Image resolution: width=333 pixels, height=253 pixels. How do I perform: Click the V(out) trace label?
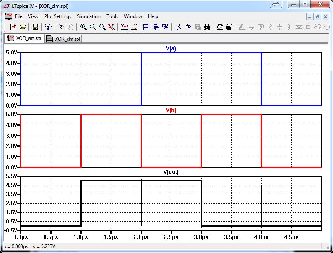coord(171,172)
